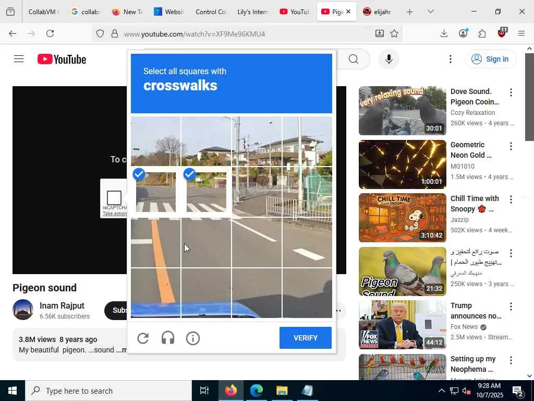
Task: Open File Explorer from the taskbar
Action: click(x=282, y=391)
